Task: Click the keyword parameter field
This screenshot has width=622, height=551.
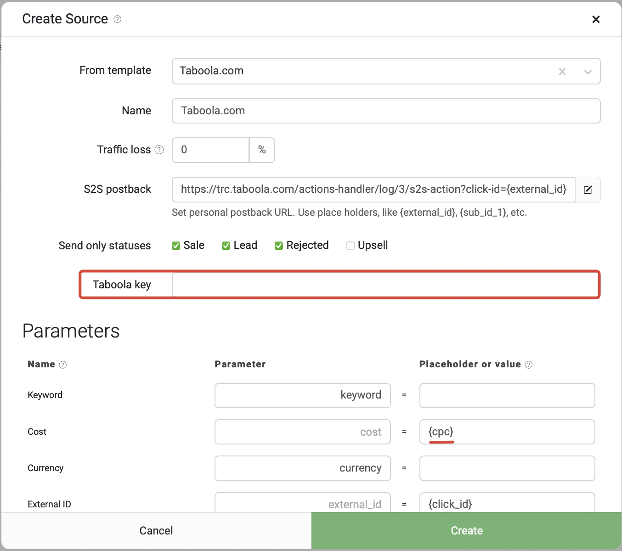Action: tap(303, 395)
